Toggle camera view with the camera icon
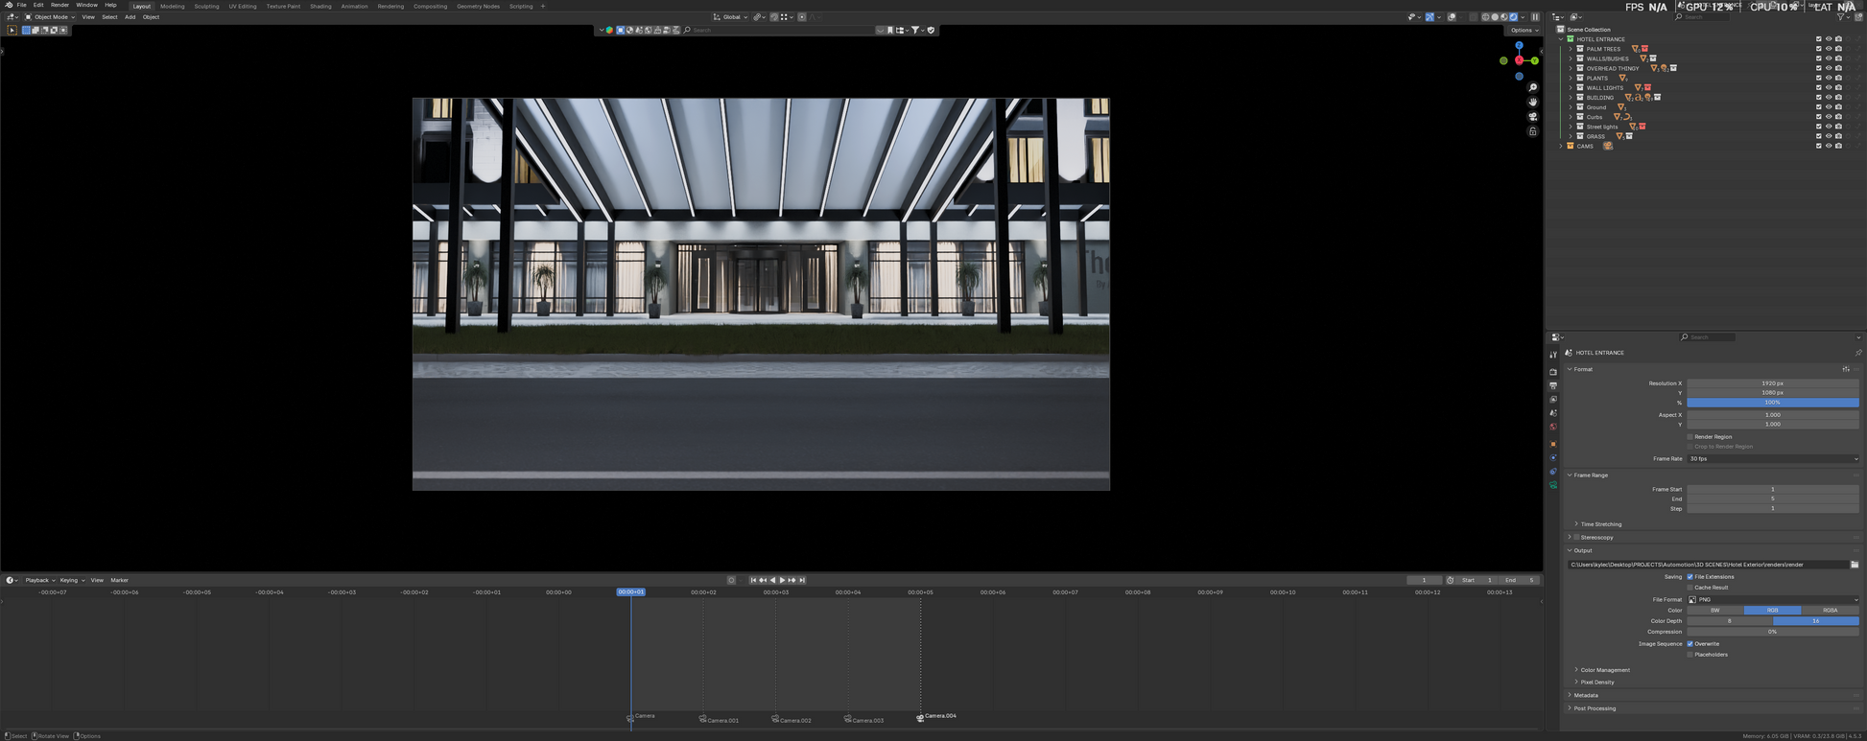Image resolution: width=1867 pixels, height=741 pixels. click(1532, 117)
